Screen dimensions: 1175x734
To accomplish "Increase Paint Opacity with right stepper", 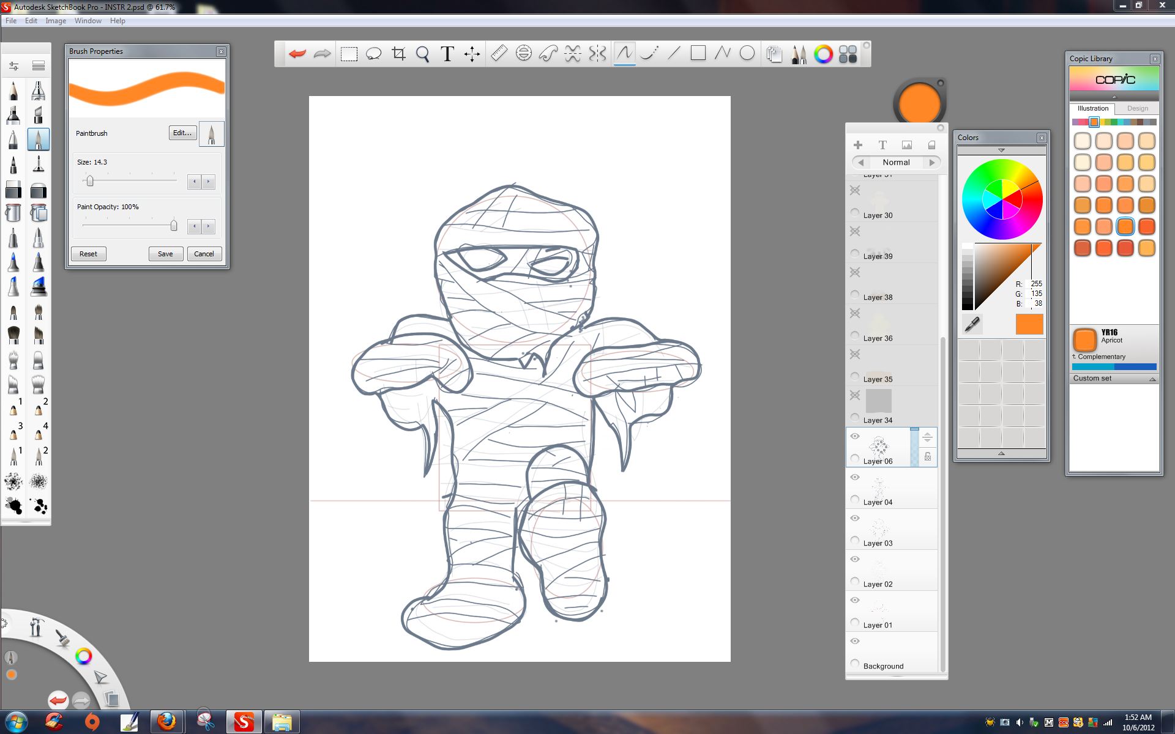I will point(209,226).
